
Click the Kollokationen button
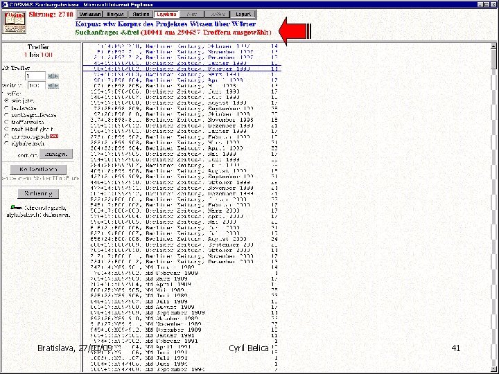pyautogui.click(x=39, y=169)
